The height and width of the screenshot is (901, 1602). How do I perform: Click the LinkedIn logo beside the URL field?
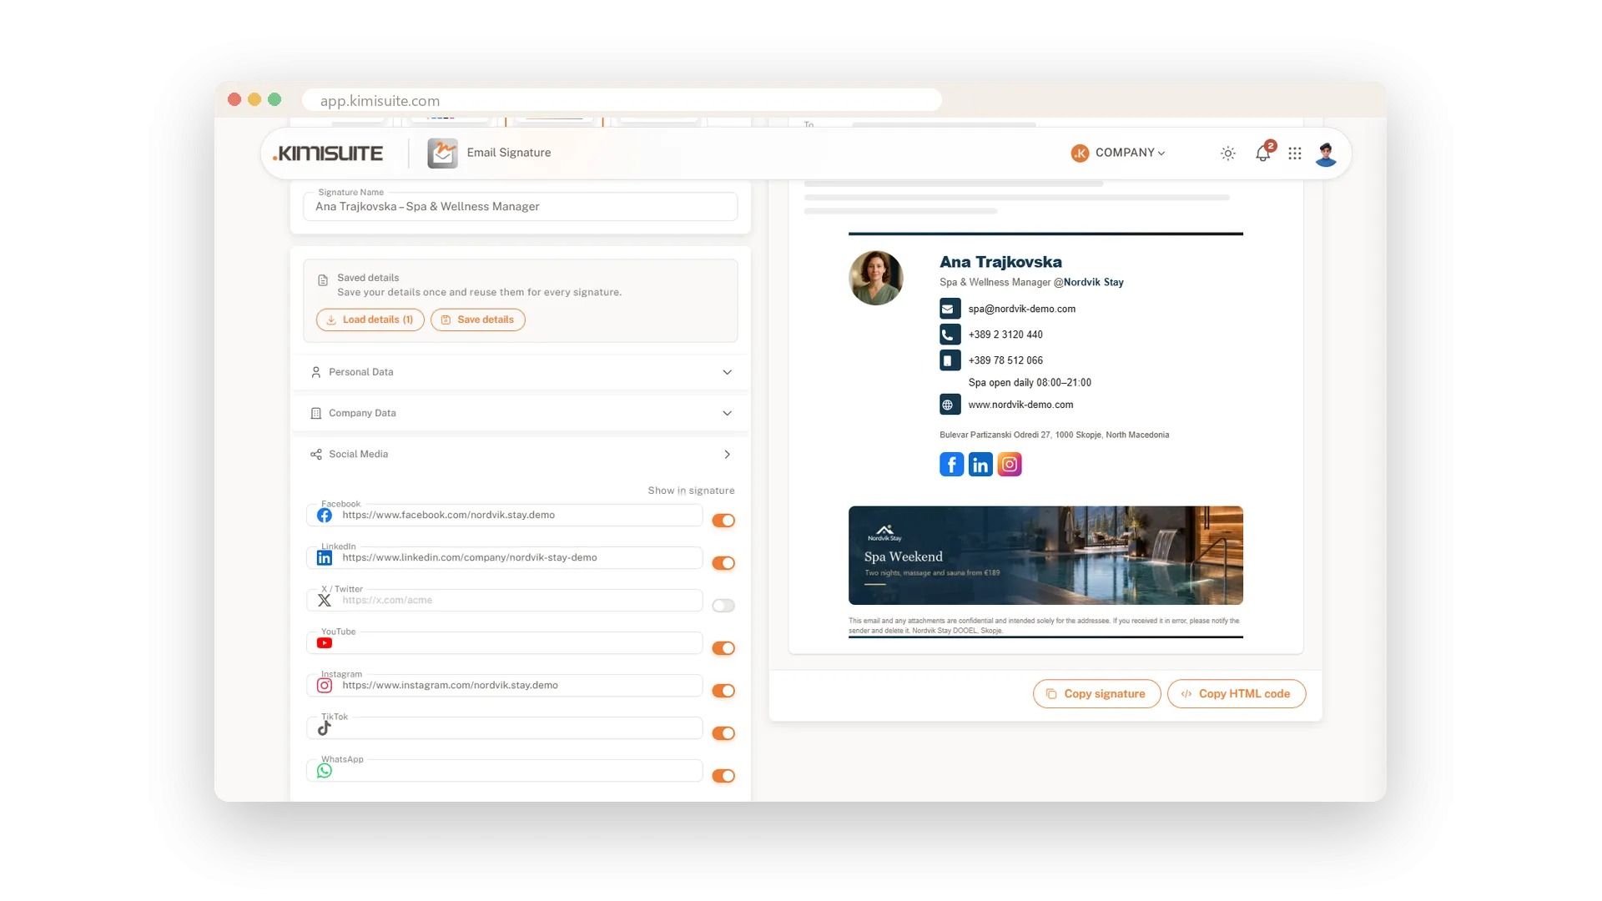tap(325, 558)
